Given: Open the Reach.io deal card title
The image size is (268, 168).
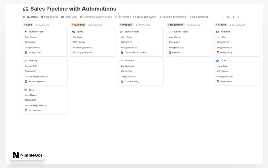Looking at the screenshot, I should pyautogui.click(x=225, y=32).
